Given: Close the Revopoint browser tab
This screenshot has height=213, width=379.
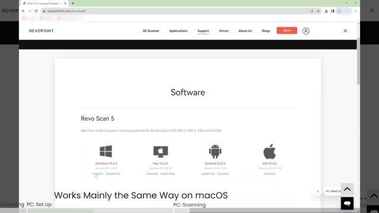Looking at the screenshot, I should coord(65,4).
